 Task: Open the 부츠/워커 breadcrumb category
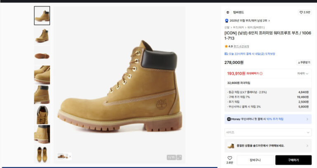click(x=238, y=27)
